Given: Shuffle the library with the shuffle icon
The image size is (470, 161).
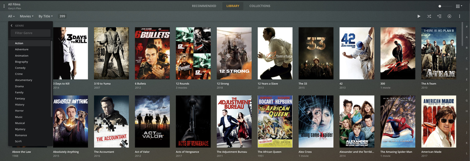Looking at the screenshot, I should click(x=429, y=16).
